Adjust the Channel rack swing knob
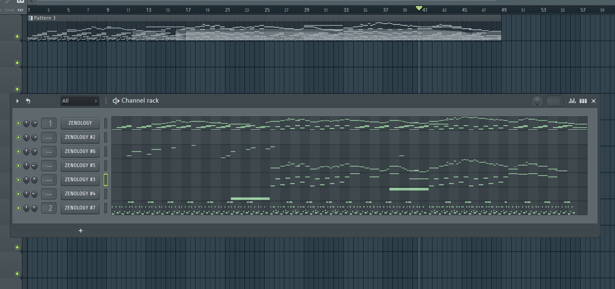Viewport: 615px width, 289px height. pyautogui.click(x=537, y=101)
